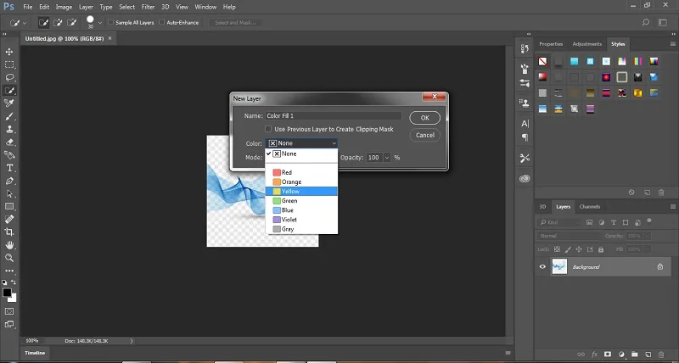The width and height of the screenshot is (679, 363).
Task: Open the Opacity dropdown arrow in dialog
Action: tap(387, 158)
